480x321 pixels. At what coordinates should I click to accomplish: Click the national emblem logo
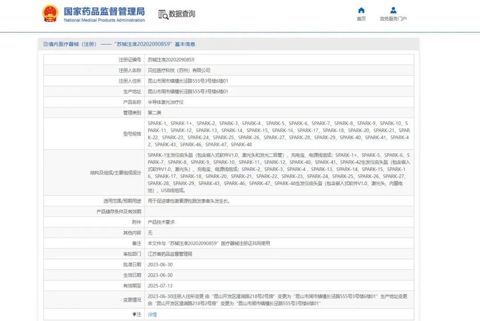point(50,13)
